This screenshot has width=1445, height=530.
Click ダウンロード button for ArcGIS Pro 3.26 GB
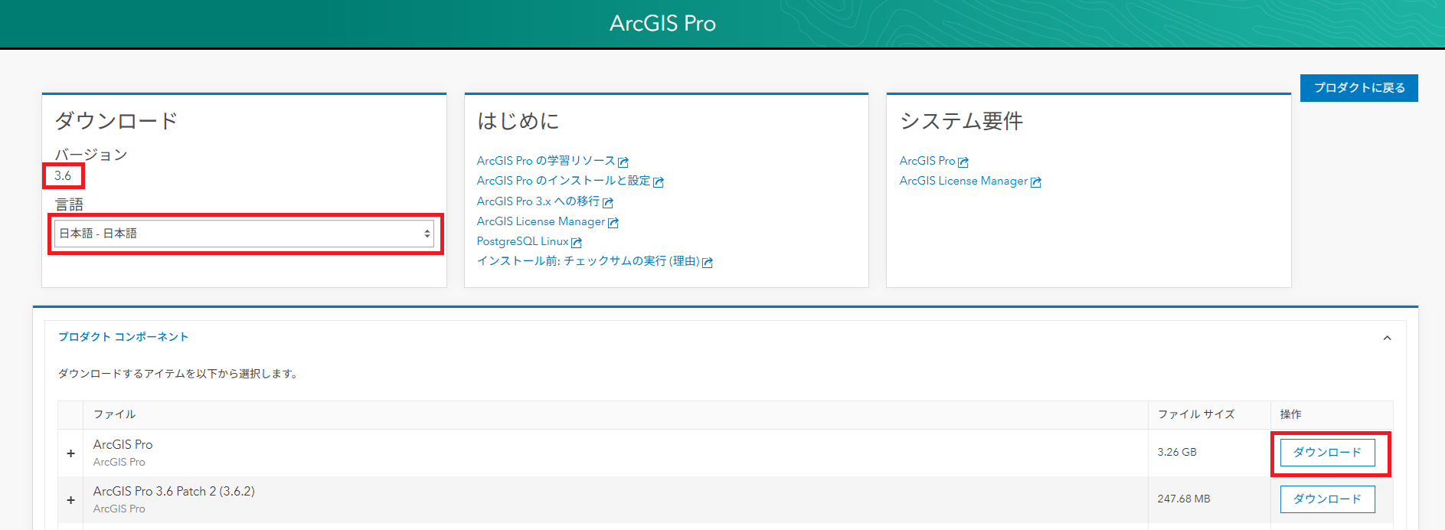1327,453
